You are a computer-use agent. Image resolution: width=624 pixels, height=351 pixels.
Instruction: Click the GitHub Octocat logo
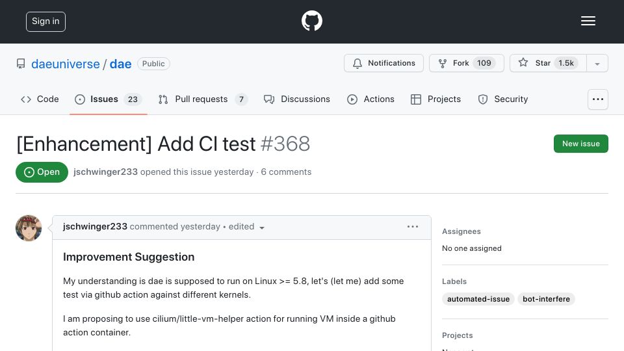coord(311,21)
